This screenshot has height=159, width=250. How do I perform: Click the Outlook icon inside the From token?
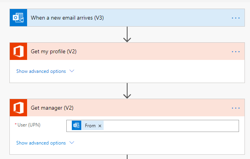pyautogui.click(x=77, y=126)
